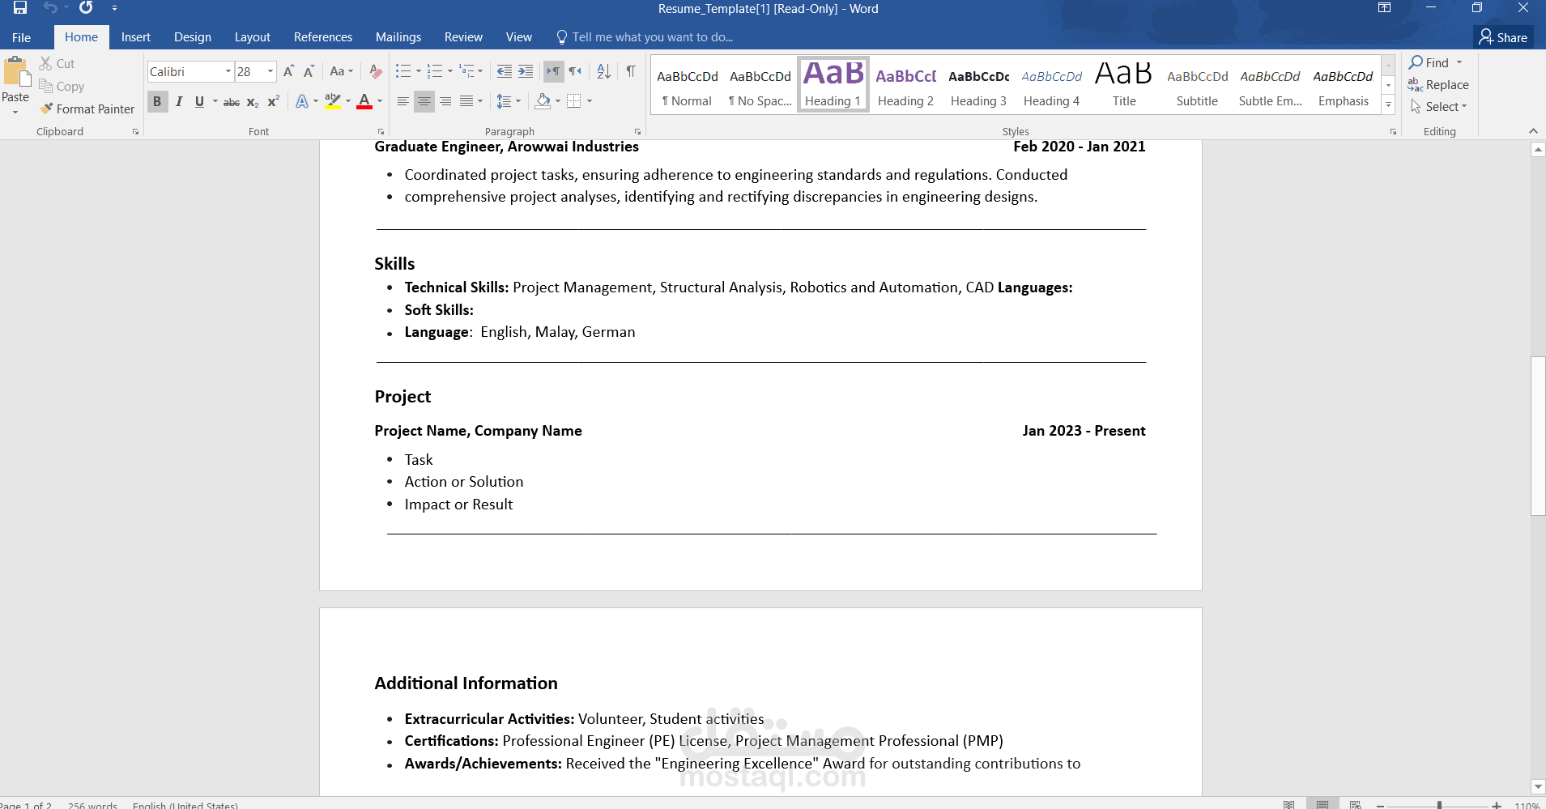Toggle italic formatting

pos(178,101)
